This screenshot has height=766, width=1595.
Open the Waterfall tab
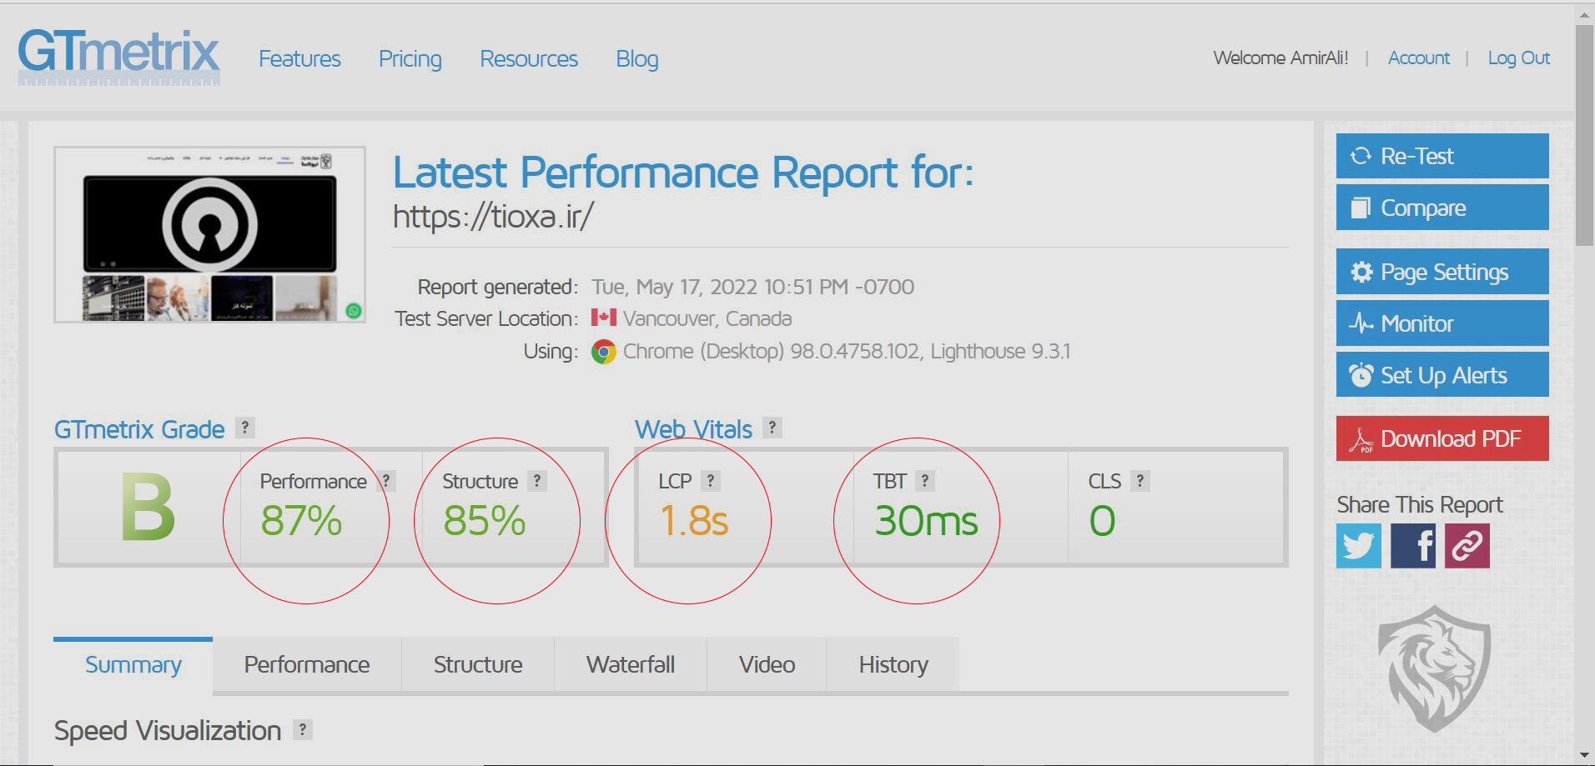point(631,665)
